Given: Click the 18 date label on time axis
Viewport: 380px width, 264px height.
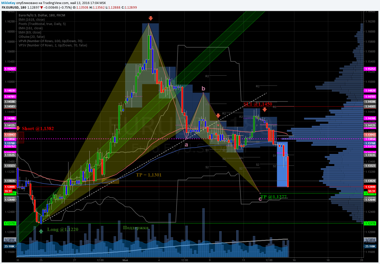Looking at the screenshot, I should (x=328, y=260).
